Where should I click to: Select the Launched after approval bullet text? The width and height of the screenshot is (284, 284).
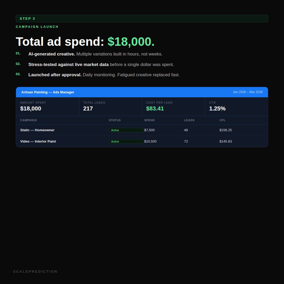tap(104, 75)
